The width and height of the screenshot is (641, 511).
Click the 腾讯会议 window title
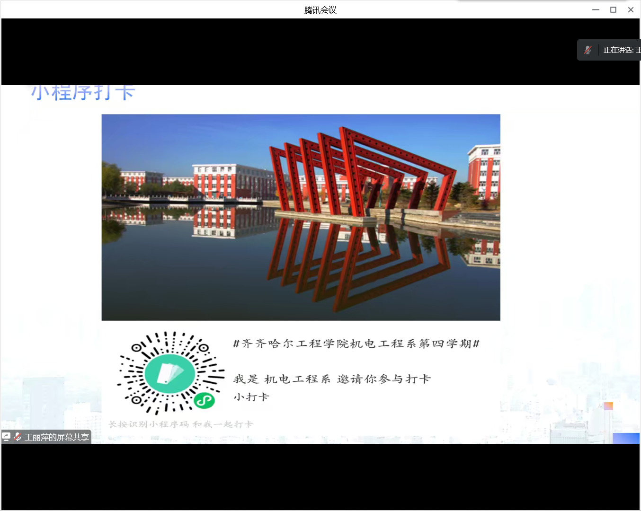click(x=320, y=10)
